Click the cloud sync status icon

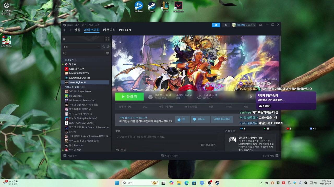pyautogui.click(x=150, y=97)
